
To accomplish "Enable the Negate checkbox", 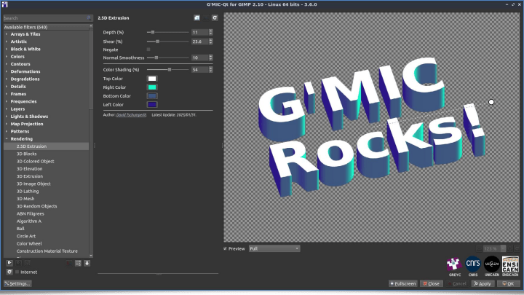I will (148, 50).
